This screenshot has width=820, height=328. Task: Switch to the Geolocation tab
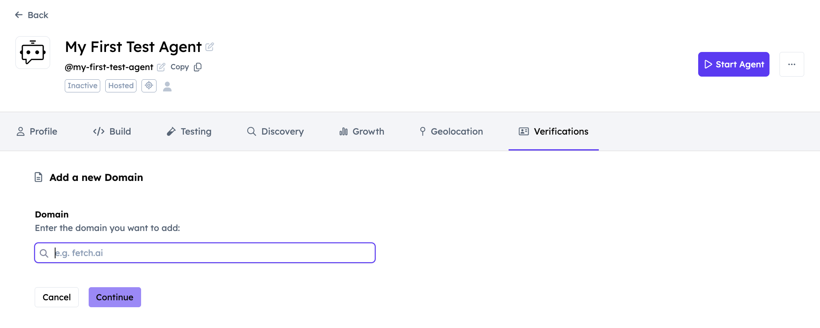451,132
